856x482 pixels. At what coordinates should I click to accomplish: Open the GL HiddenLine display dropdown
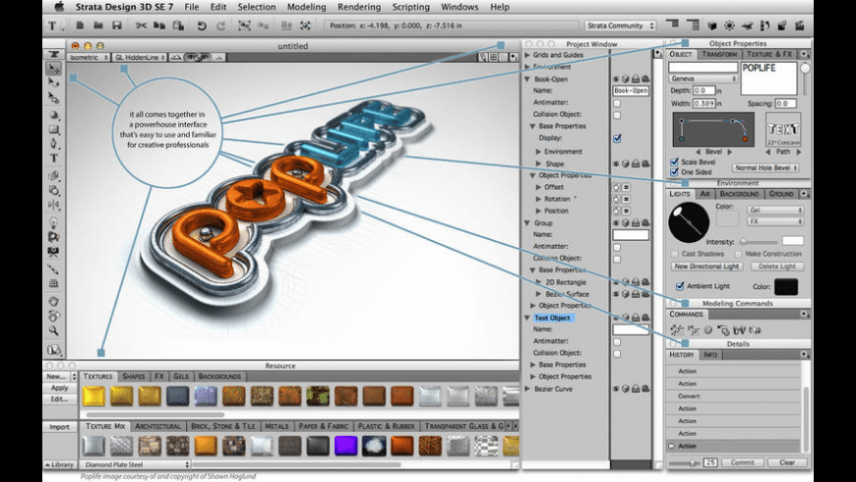click(140, 57)
